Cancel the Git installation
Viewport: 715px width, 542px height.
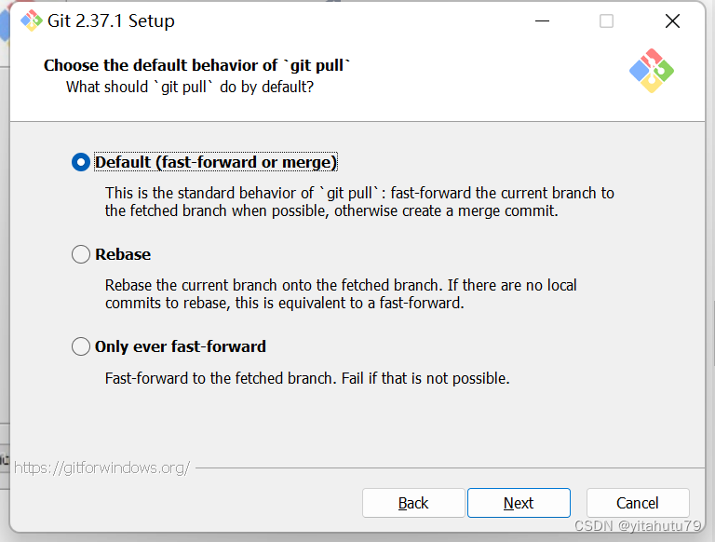click(638, 503)
